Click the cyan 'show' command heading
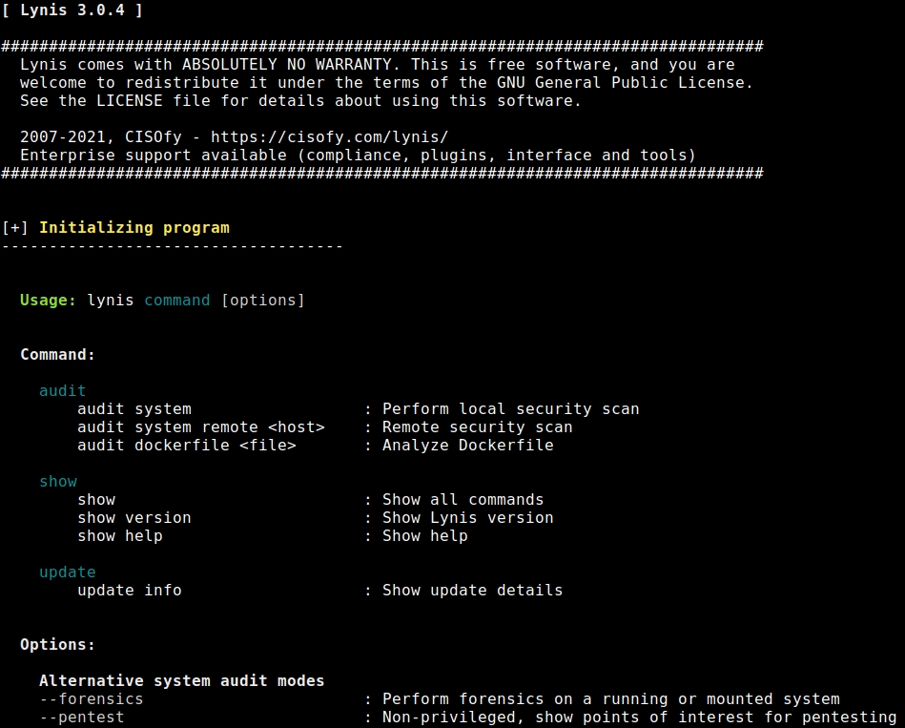Screen dimensions: 905x728 click(58, 482)
